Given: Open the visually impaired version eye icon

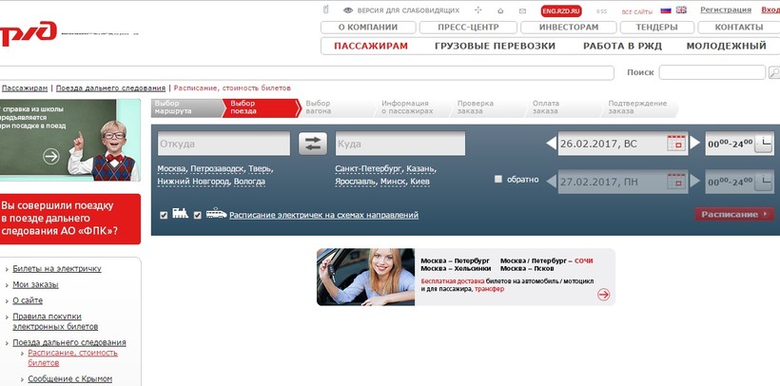Looking at the screenshot, I should click(348, 10).
